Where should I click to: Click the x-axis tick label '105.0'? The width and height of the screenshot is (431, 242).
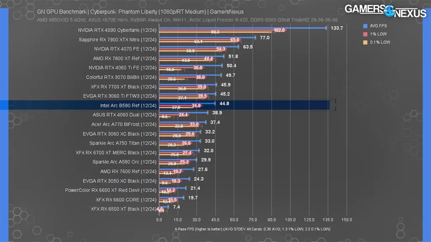tap(290, 220)
